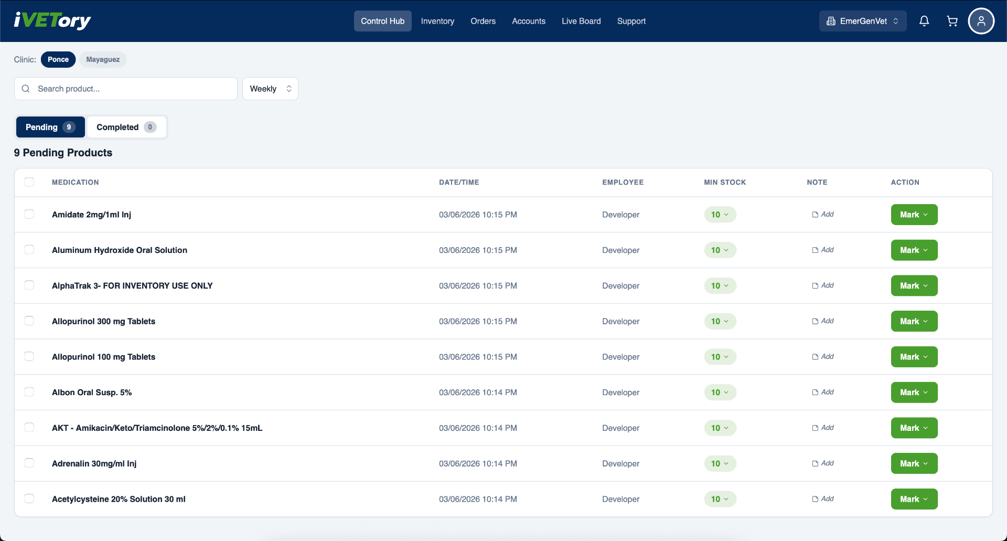The image size is (1007, 541).
Task: Open the Accounts menu
Action: [x=529, y=21]
